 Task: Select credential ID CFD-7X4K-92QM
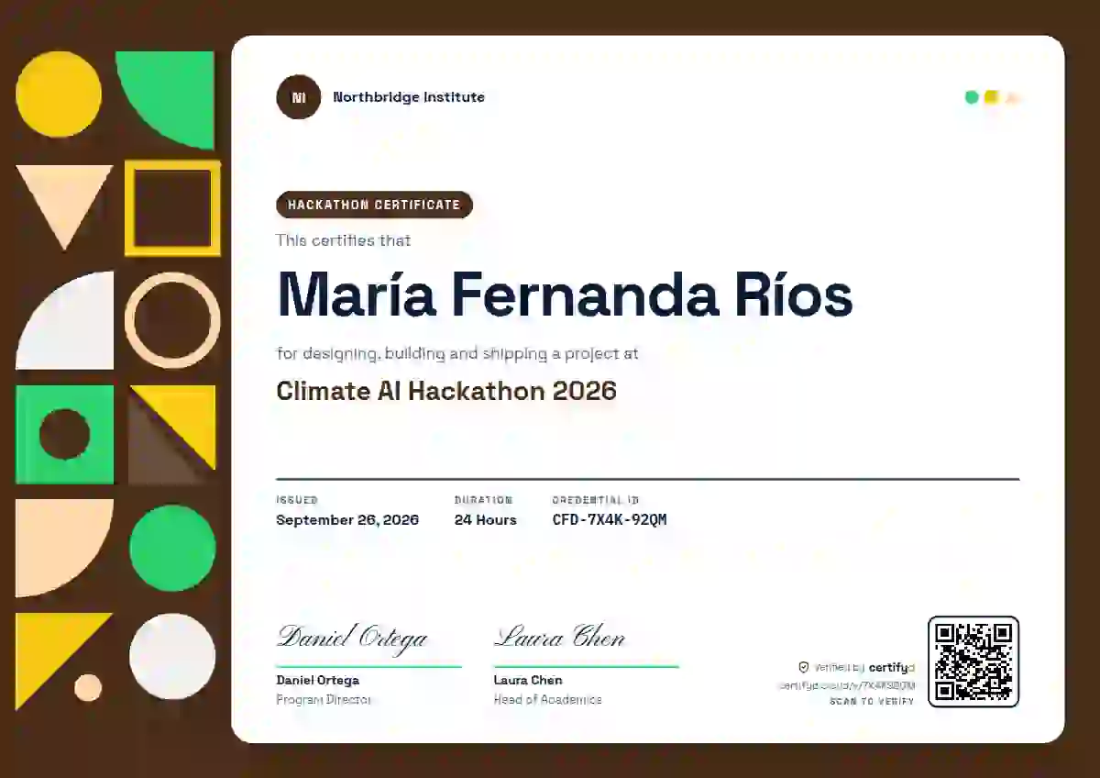pos(610,519)
